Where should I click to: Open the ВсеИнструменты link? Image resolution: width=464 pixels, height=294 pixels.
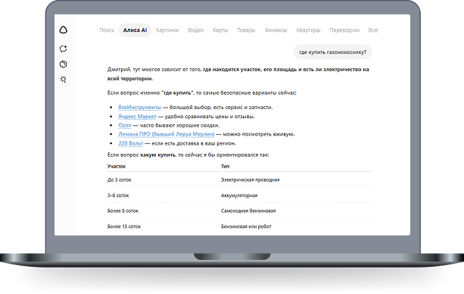[140, 107]
